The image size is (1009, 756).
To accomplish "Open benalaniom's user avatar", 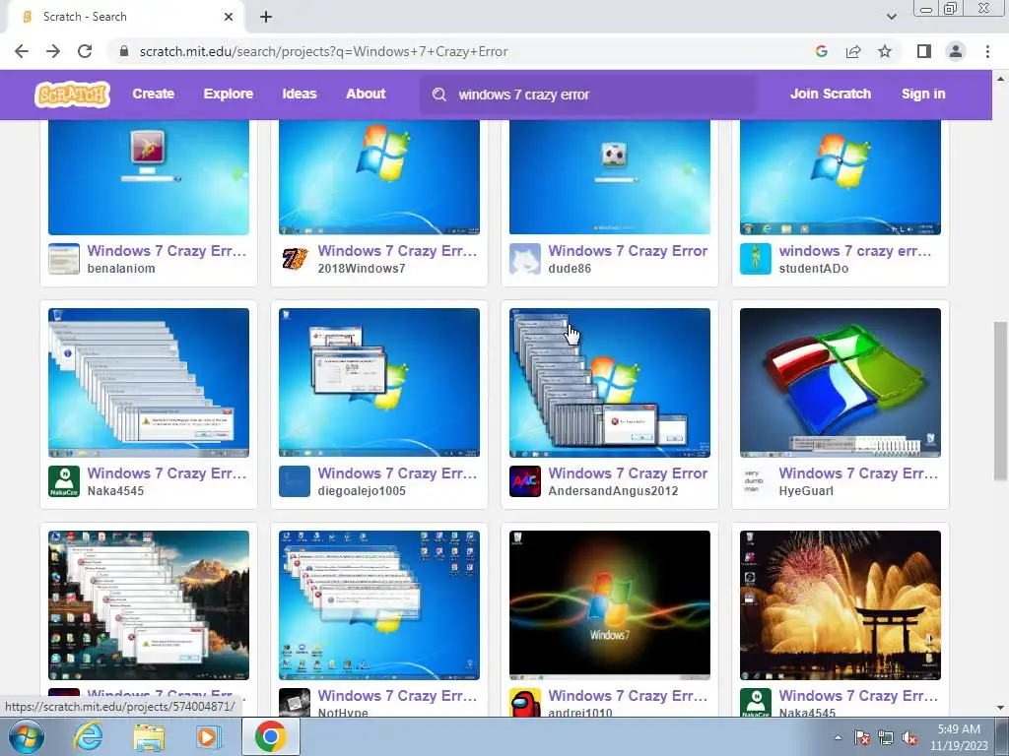I will click(x=64, y=259).
